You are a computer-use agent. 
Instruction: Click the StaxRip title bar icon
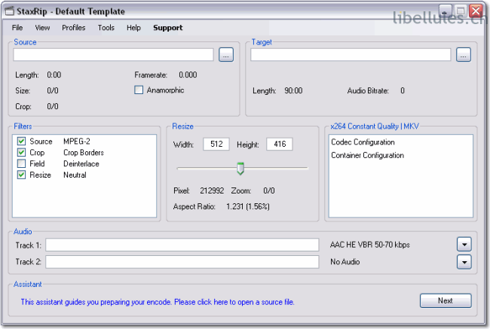[x=10, y=11]
